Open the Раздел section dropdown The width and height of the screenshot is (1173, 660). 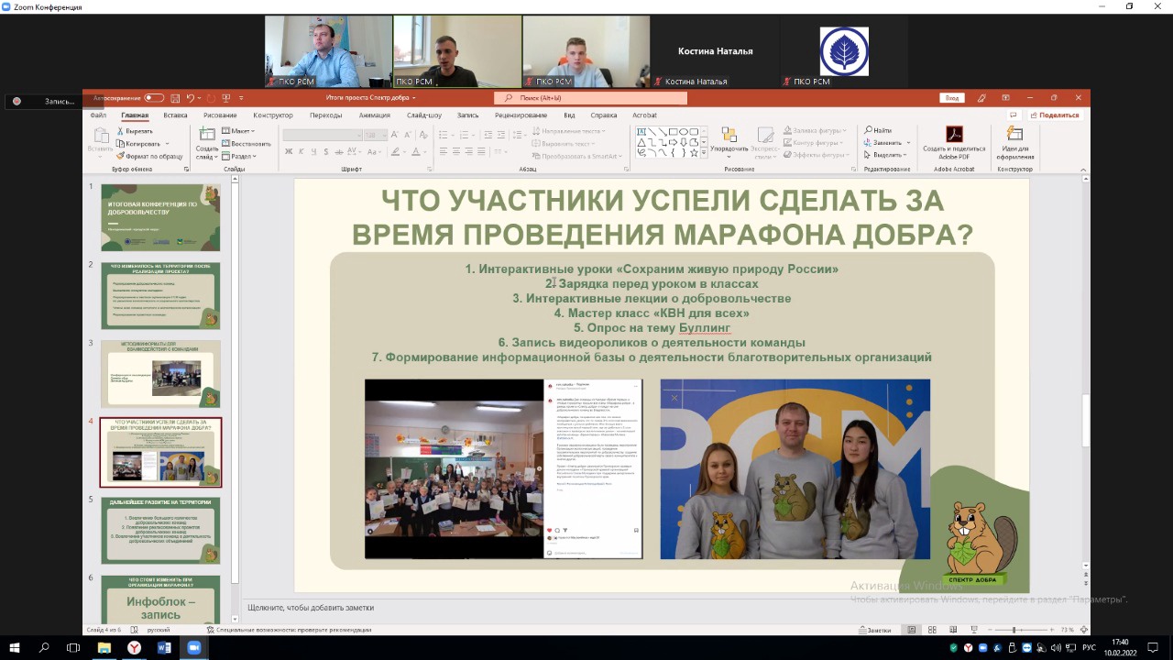click(x=240, y=156)
